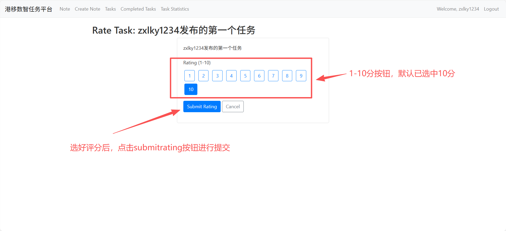
Task: Choose rating 4
Action: 231,76
